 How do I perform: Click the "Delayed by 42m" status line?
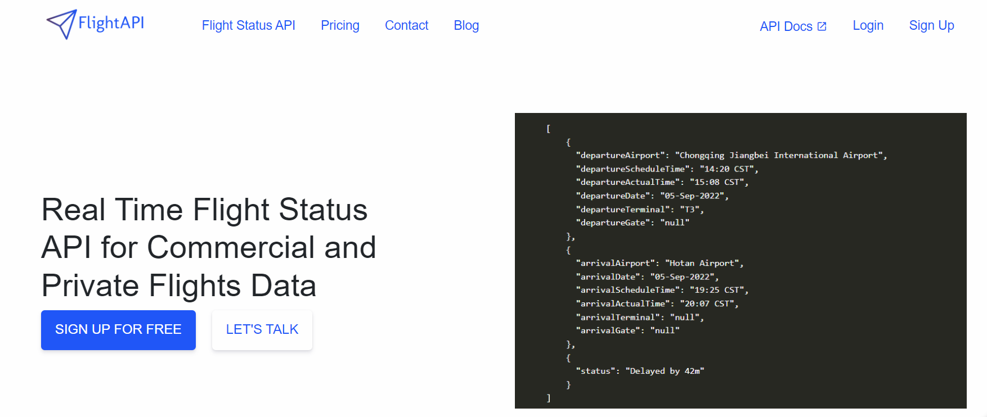point(640,371)
